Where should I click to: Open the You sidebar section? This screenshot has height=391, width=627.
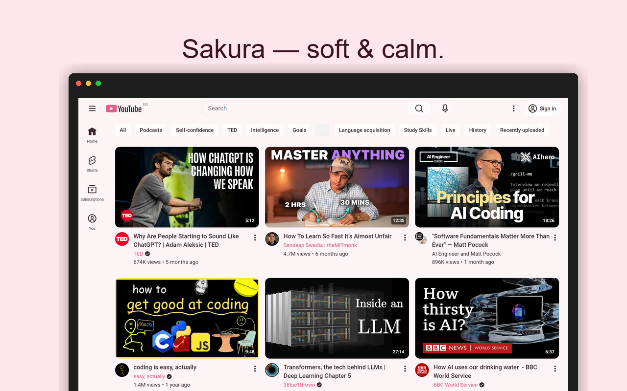click(92, 221)
